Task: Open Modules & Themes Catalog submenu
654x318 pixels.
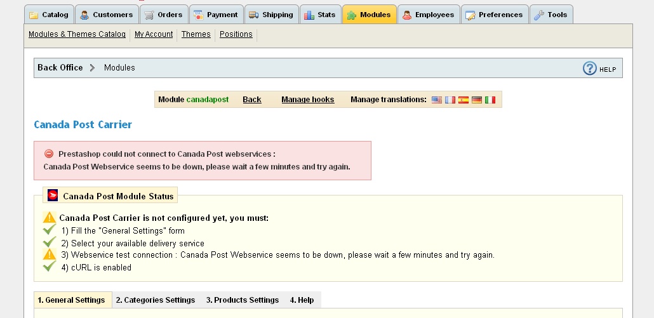Action: 77,34
